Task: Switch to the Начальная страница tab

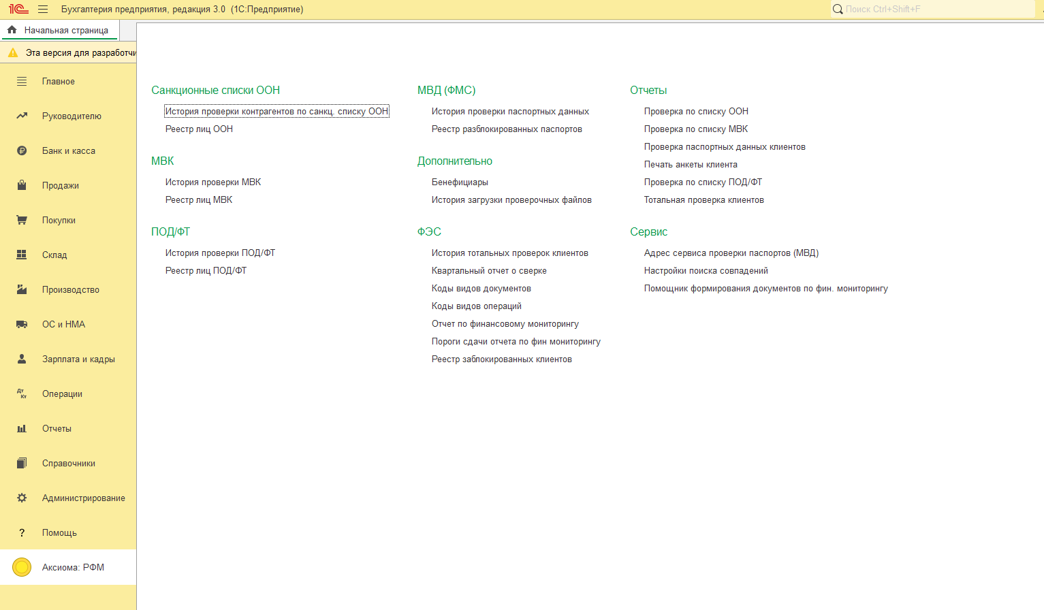Action: [x=60, y=30]
